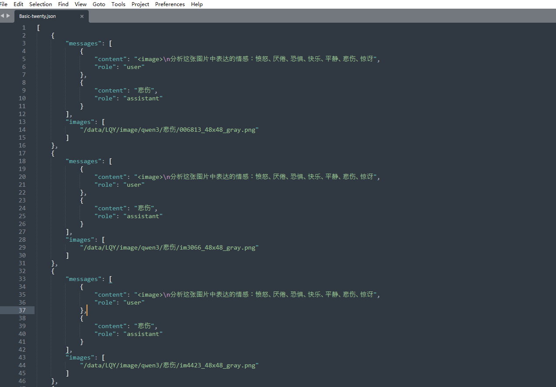Click the <image> prompt string on line 5

point(256,59)
